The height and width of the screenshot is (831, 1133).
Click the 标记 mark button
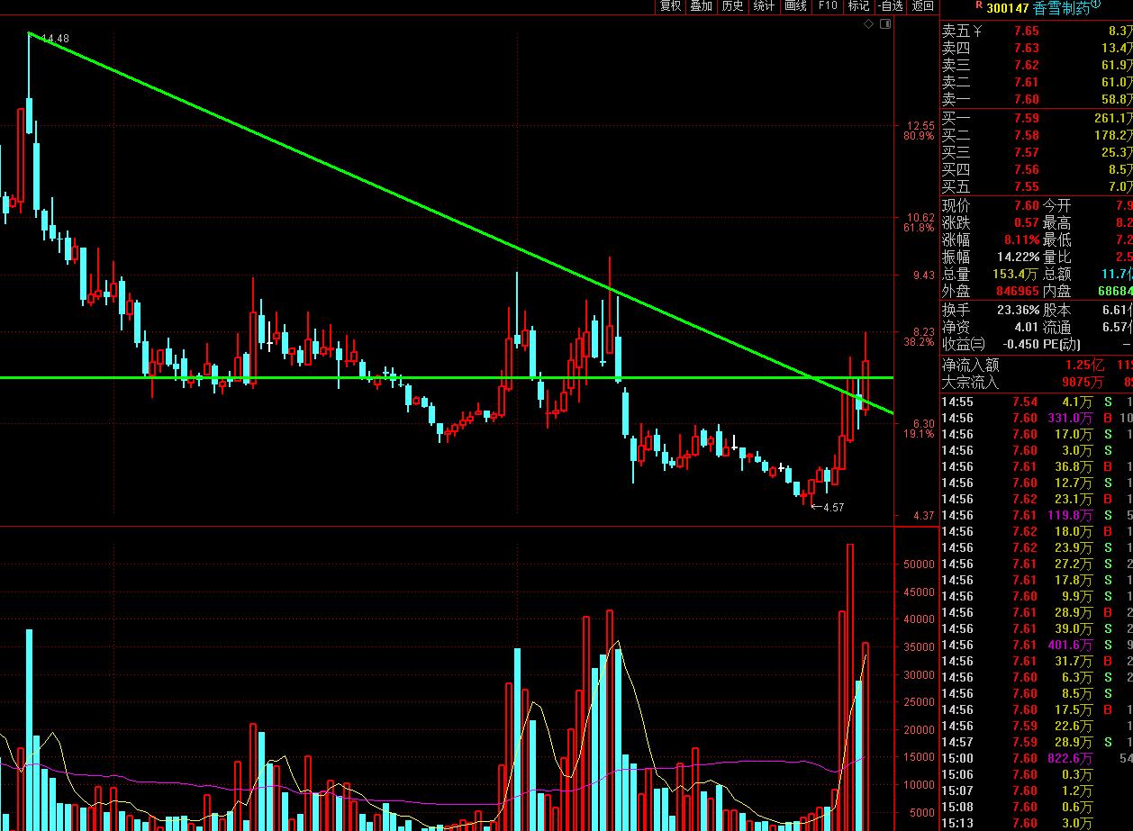coord(858,6)
